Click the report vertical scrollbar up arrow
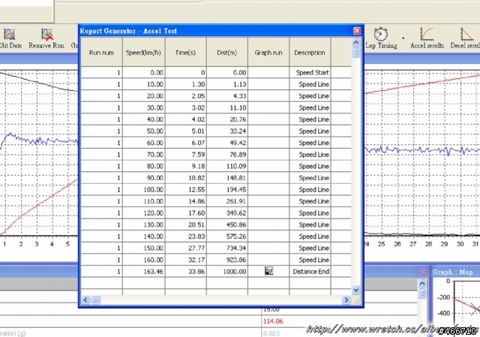 click(x=356, y=42)
